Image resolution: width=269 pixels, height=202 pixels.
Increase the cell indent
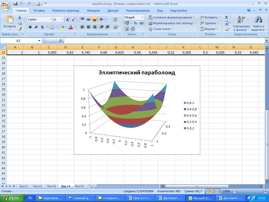point(107,27)
